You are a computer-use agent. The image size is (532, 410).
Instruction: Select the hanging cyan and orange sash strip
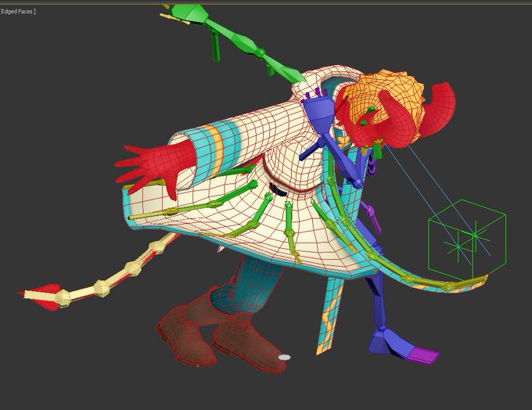[330, 315]
